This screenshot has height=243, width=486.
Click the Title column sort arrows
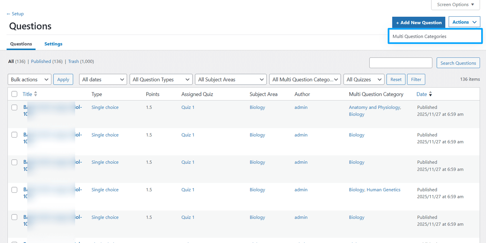36,94
